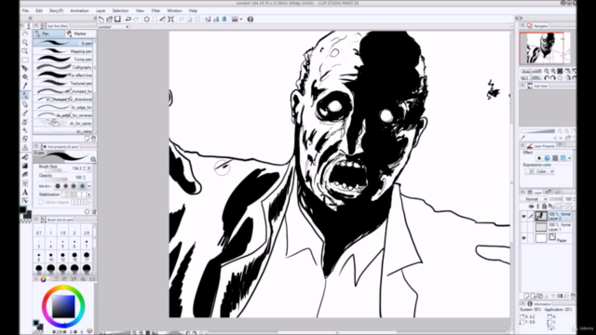Screen dimensions: 596x335
Task: Open the layer blending mode Normal dropdown
Action: (534, 199)
